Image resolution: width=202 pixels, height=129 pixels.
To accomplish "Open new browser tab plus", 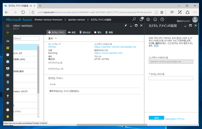I will click(x=40, y=6).
